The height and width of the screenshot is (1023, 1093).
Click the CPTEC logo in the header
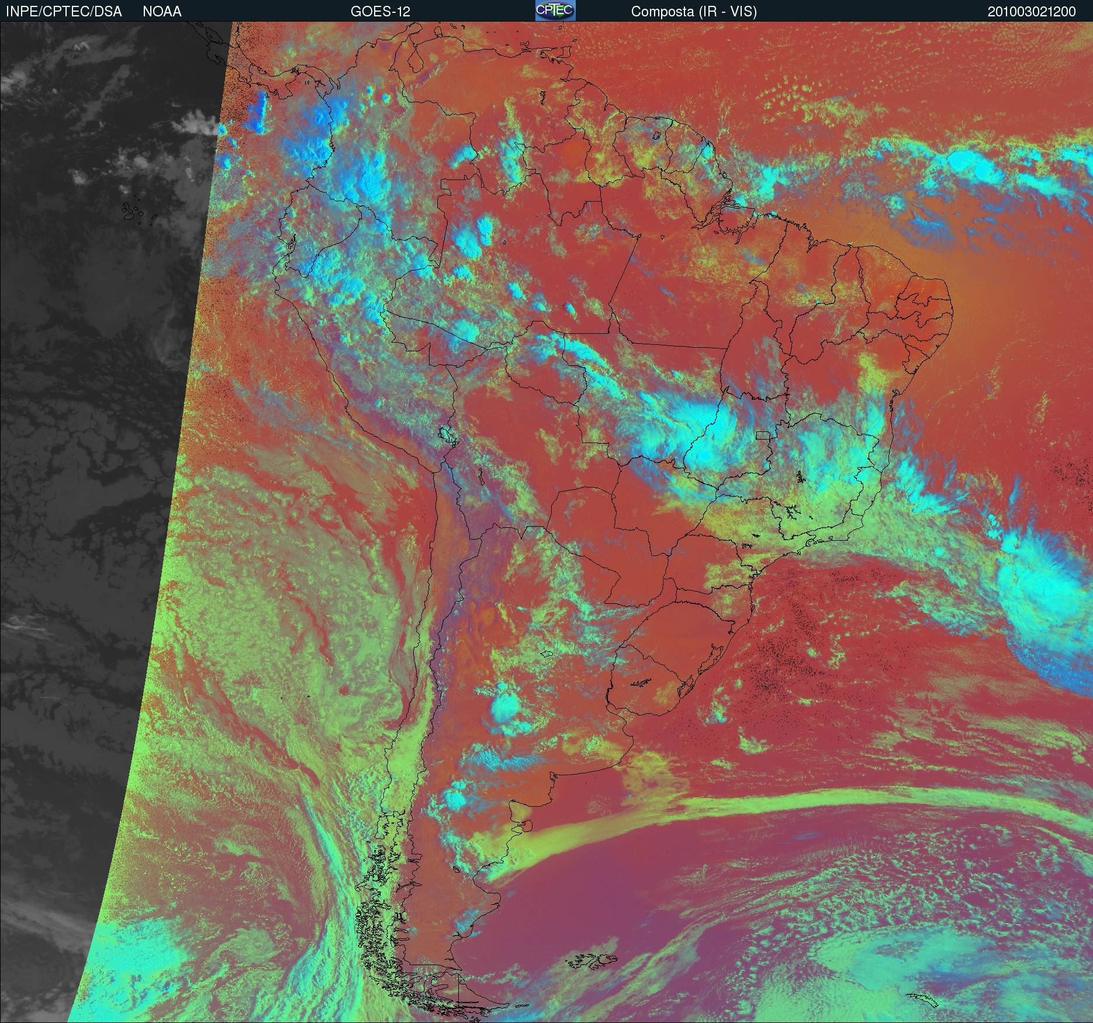pyautogui.click(x=555, y=11)
